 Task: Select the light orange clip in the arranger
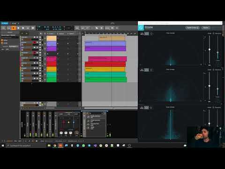click(112, 38)
